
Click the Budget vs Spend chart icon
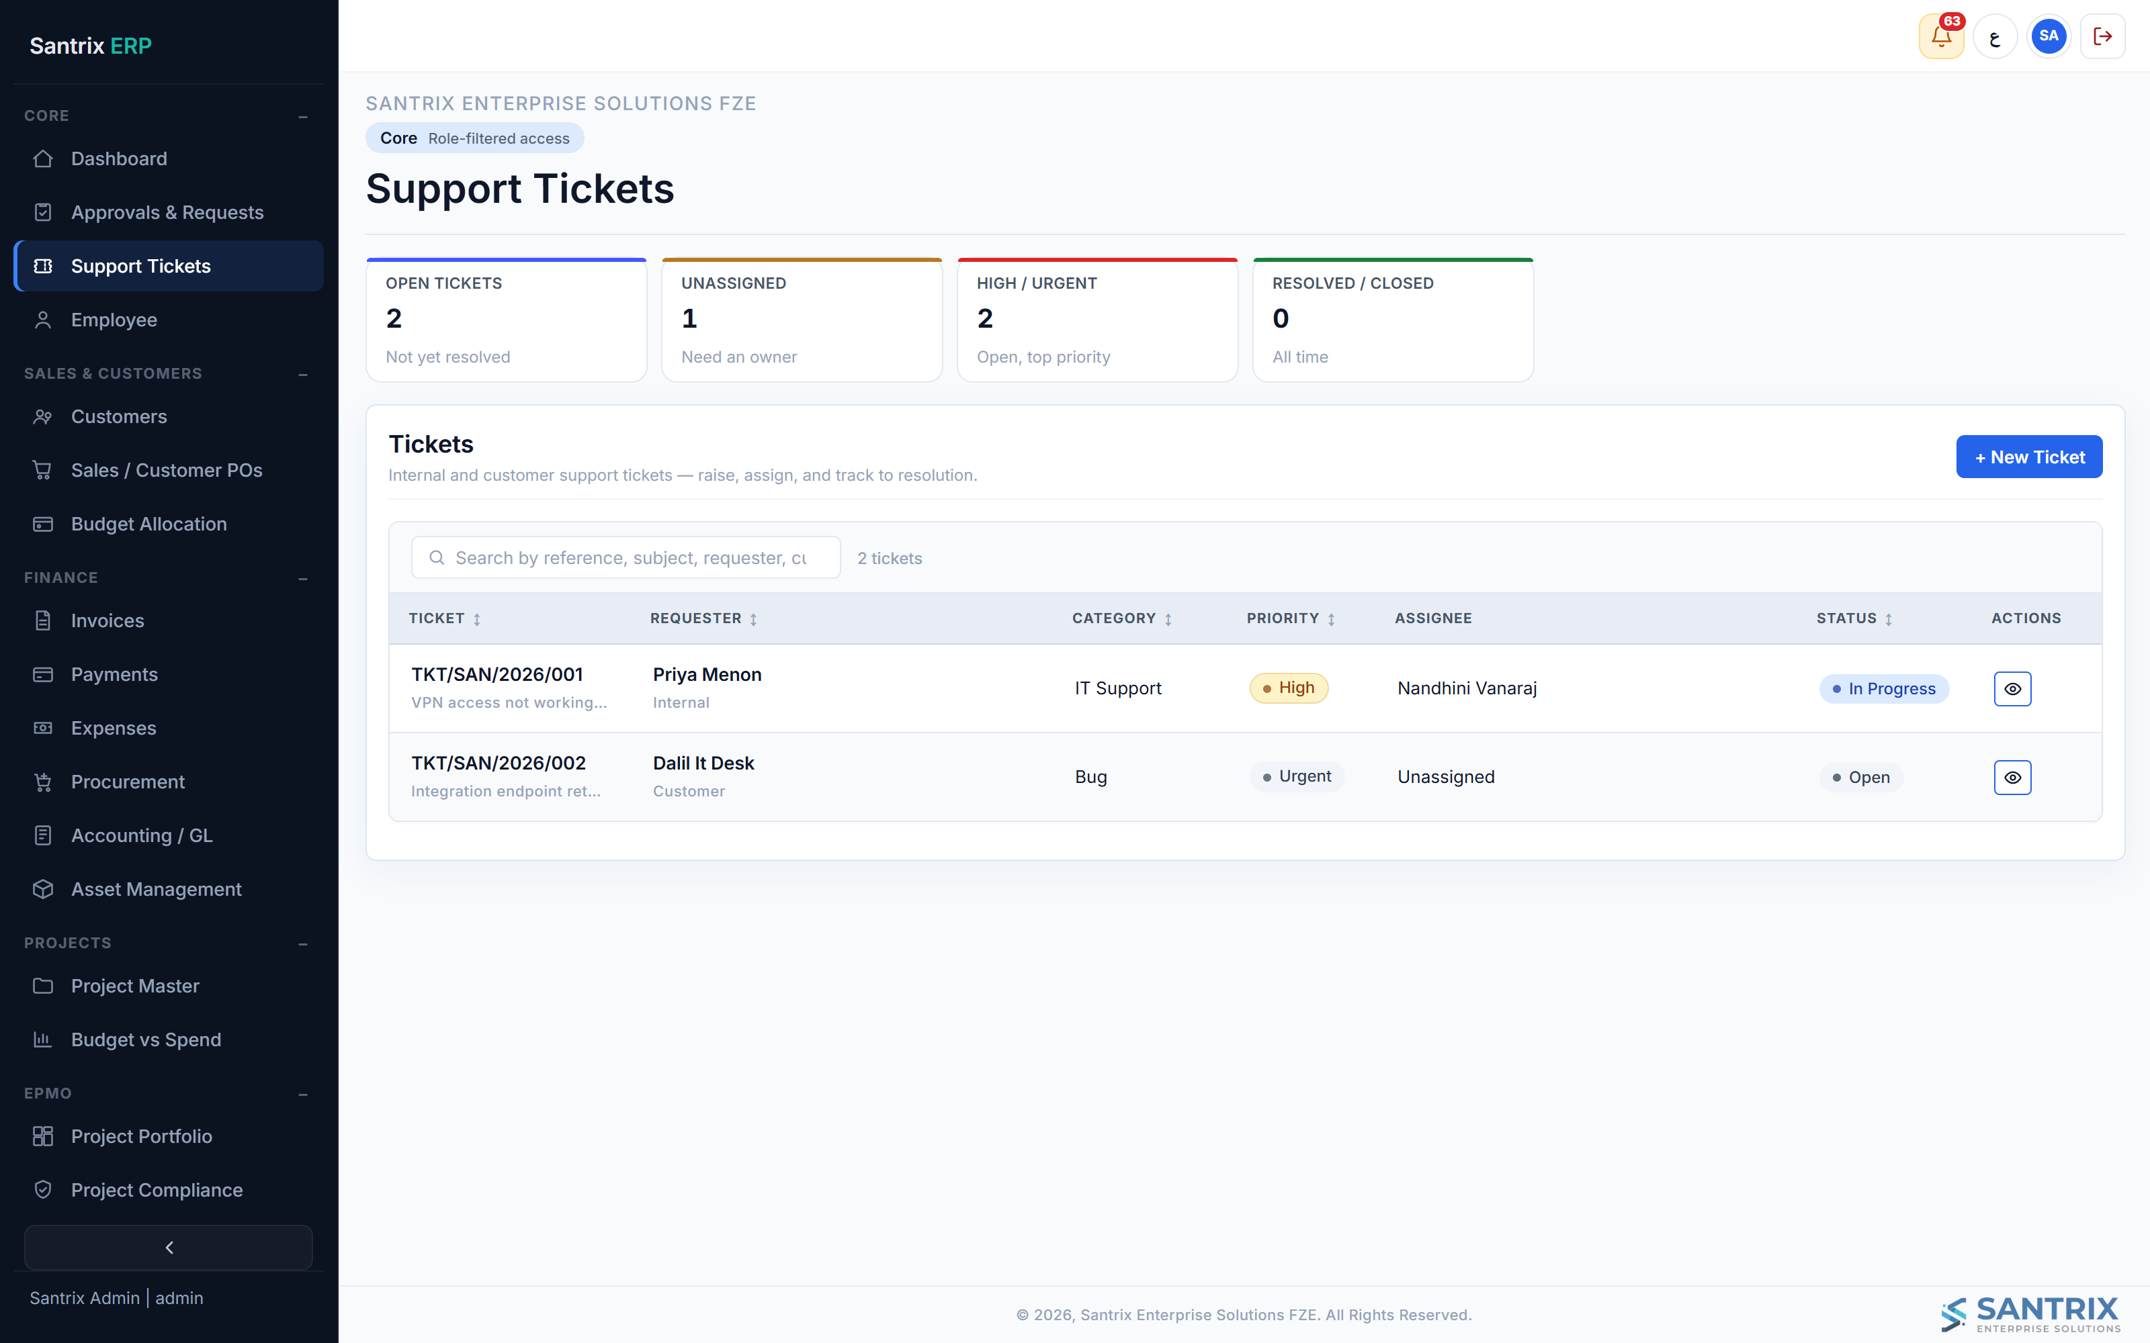click(42, 1039)
